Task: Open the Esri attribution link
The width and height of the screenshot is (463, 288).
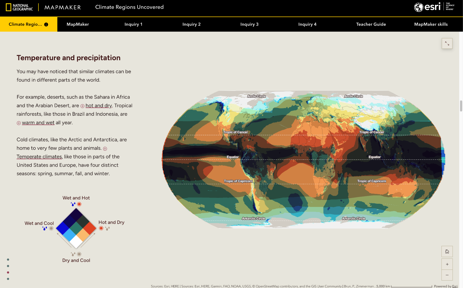Action: (455, 286)
